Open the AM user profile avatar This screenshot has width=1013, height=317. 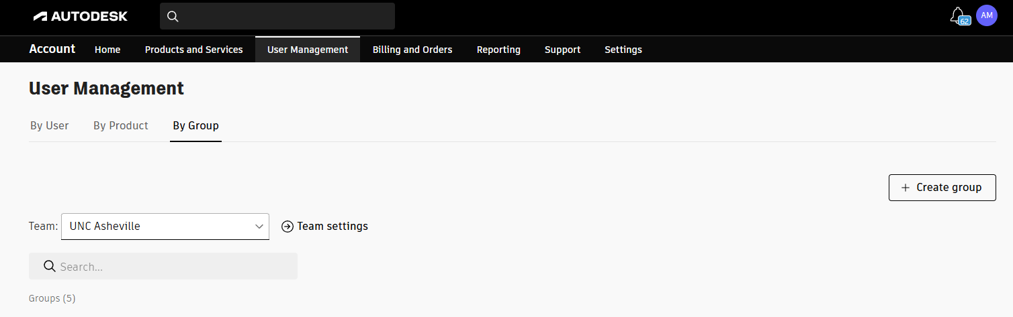(x=986, y=15)
